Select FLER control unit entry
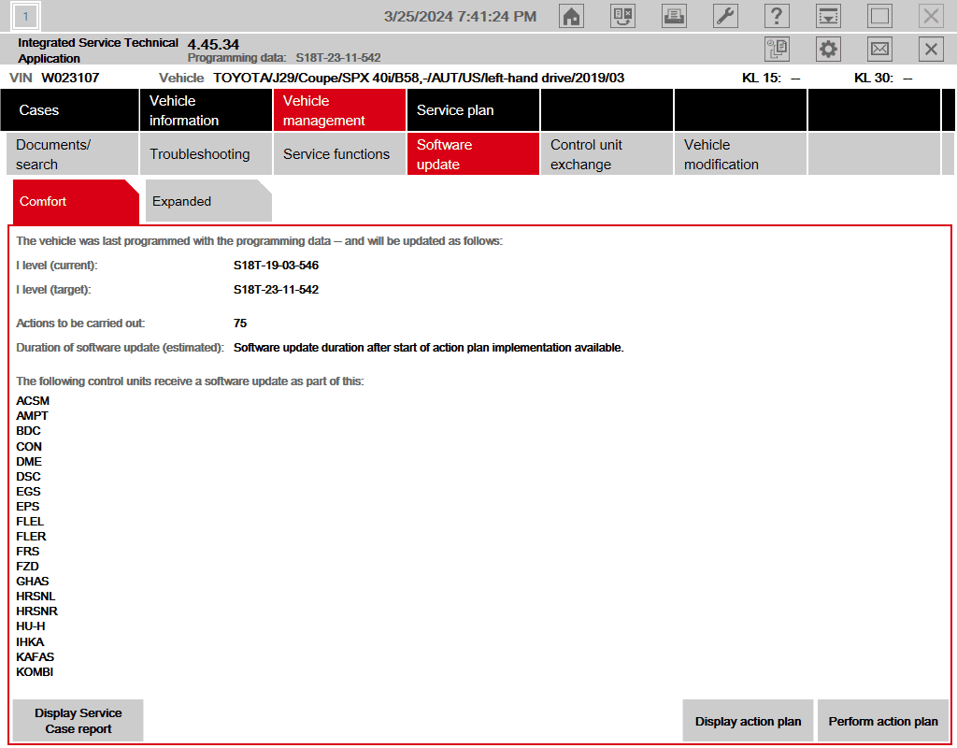The image size is (957, 748). [31, 536]
